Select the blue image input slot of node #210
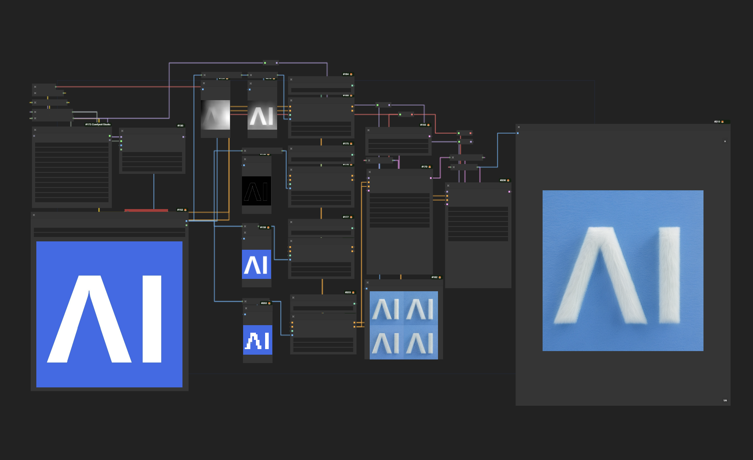753x460 pixels. [518, 133]
